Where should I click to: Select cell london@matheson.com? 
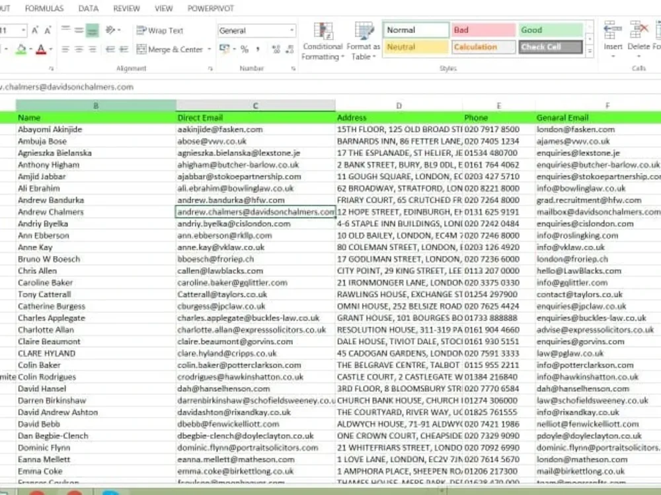pyautogui.click(x=598, y=459)
